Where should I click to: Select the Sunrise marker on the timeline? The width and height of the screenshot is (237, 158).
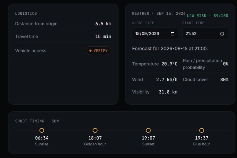click(42, 130)
